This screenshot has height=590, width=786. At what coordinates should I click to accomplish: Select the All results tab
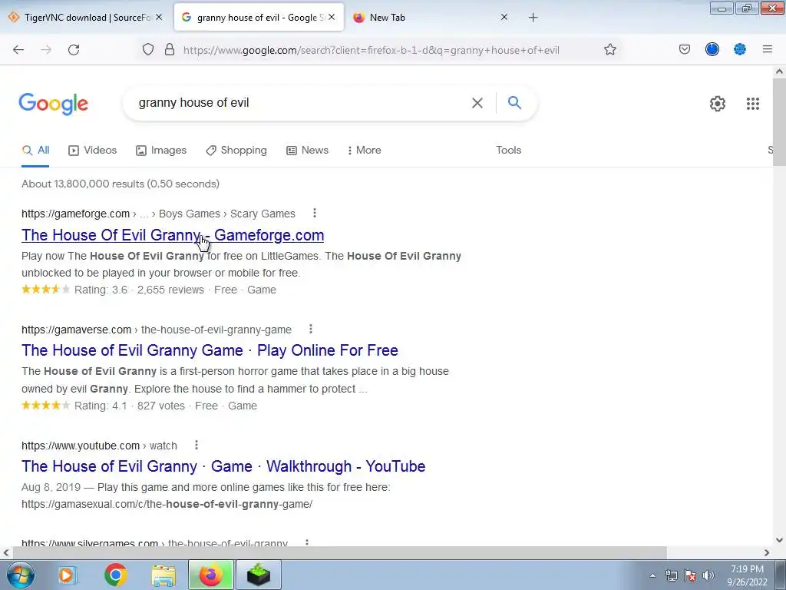(x=35, y=150)
